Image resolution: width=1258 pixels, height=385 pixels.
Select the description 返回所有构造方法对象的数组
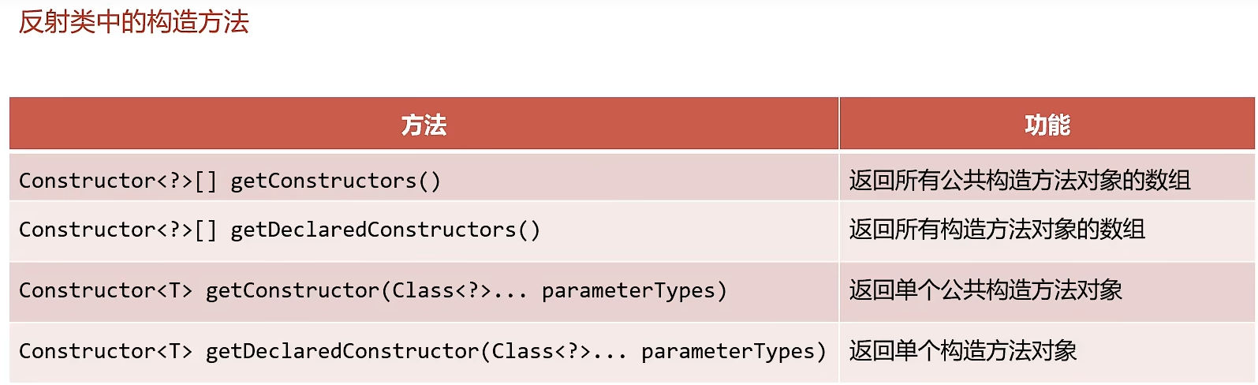(x=996, y=230)
